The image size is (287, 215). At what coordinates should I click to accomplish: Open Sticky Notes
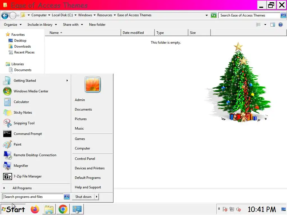[36, 113]
